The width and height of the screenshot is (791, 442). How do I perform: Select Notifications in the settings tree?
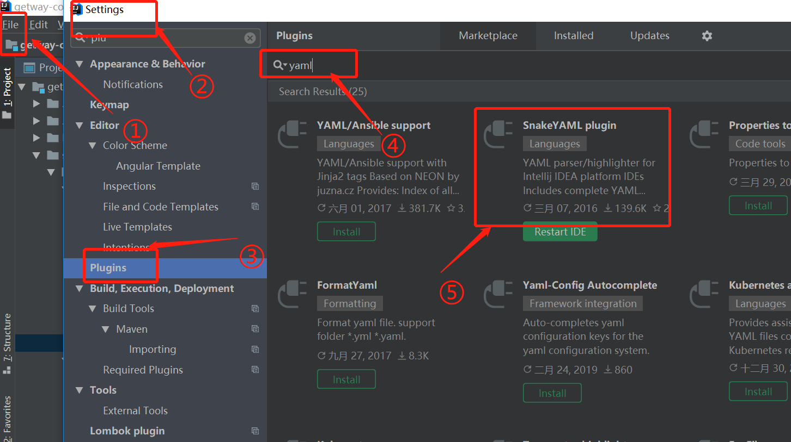[x=133, y=84]
